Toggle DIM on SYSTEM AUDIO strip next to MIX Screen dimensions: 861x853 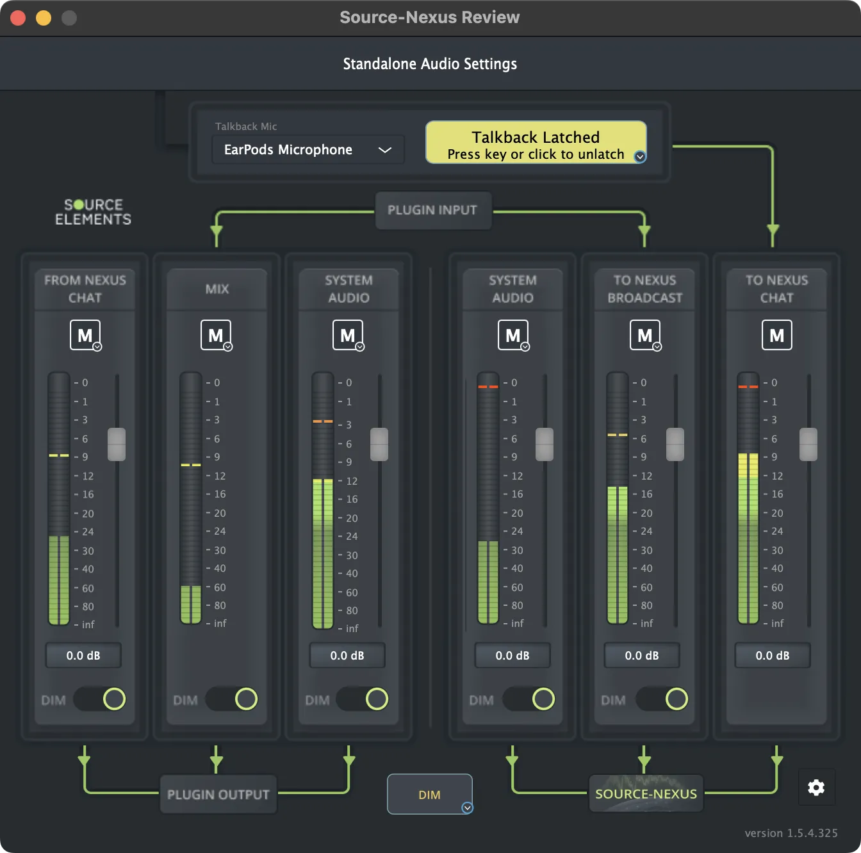[363, 699]
